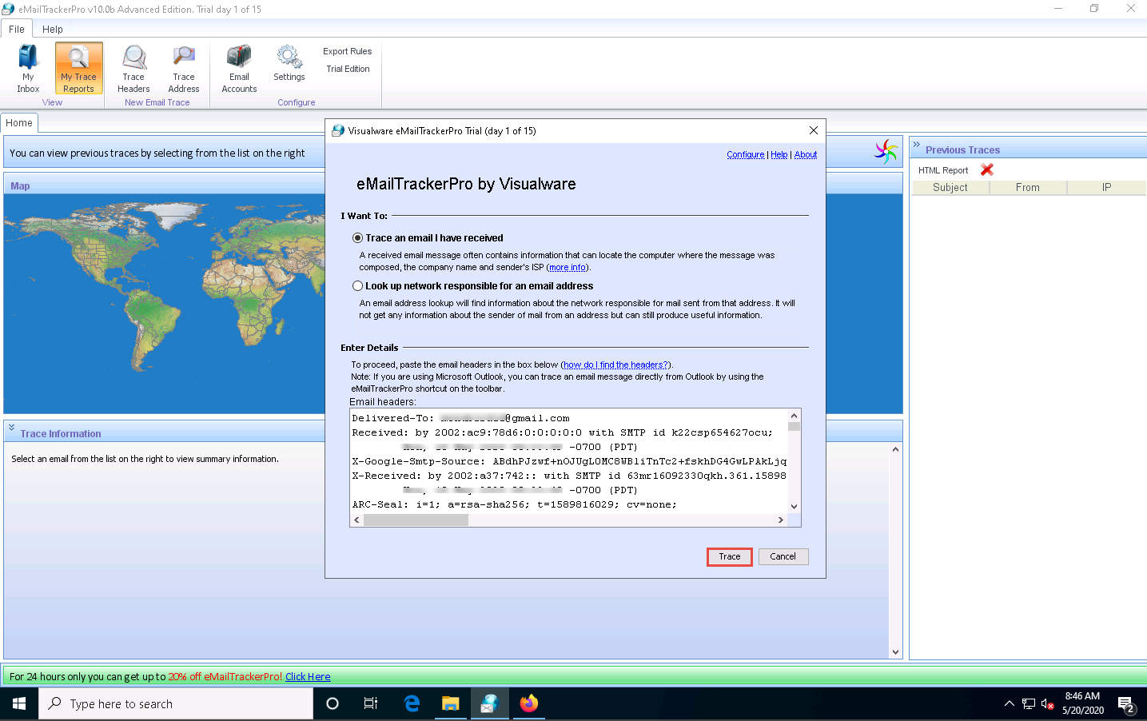Viewport: 1147px width, 721px height.
Task: Click the red X delete trace icon
Action: [987, 169]
